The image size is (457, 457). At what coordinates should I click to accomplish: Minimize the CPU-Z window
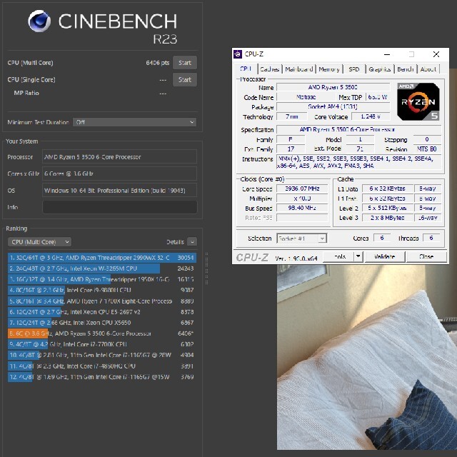tap(387, 54)
